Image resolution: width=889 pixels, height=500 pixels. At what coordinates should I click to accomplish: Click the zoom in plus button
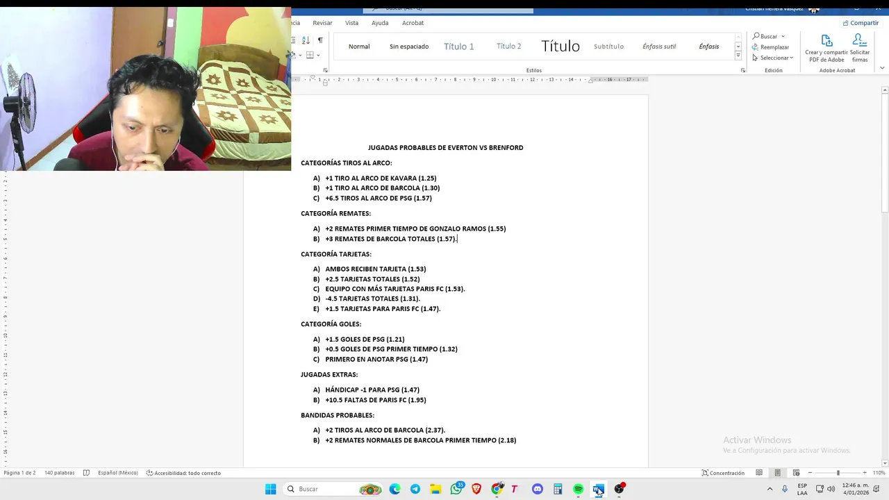[x=865, y=473]
